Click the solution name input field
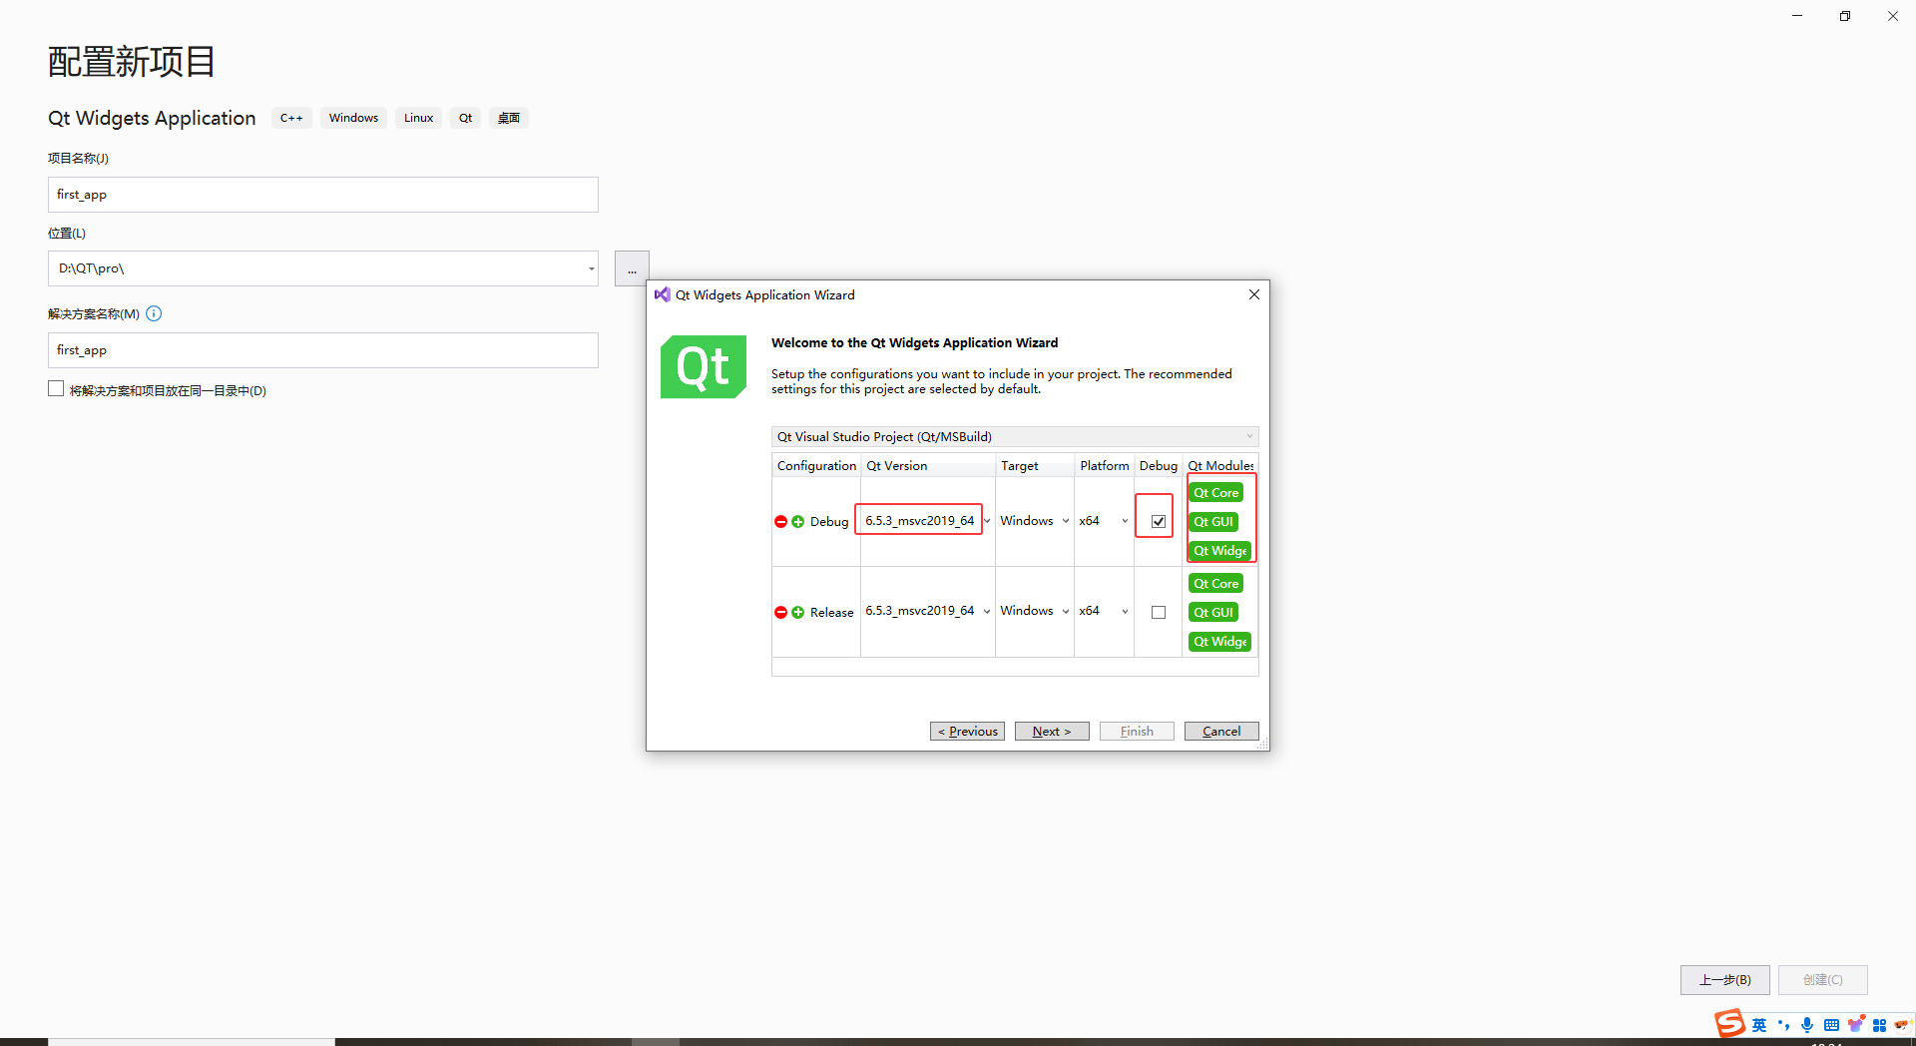 coord(323,350)
